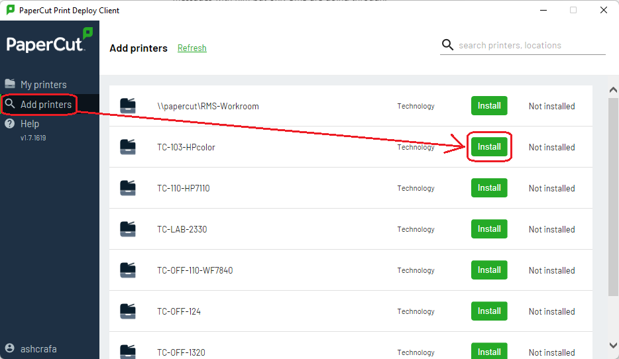
Task: Click the version number v1.7.1619
Action: pos(33,138)
